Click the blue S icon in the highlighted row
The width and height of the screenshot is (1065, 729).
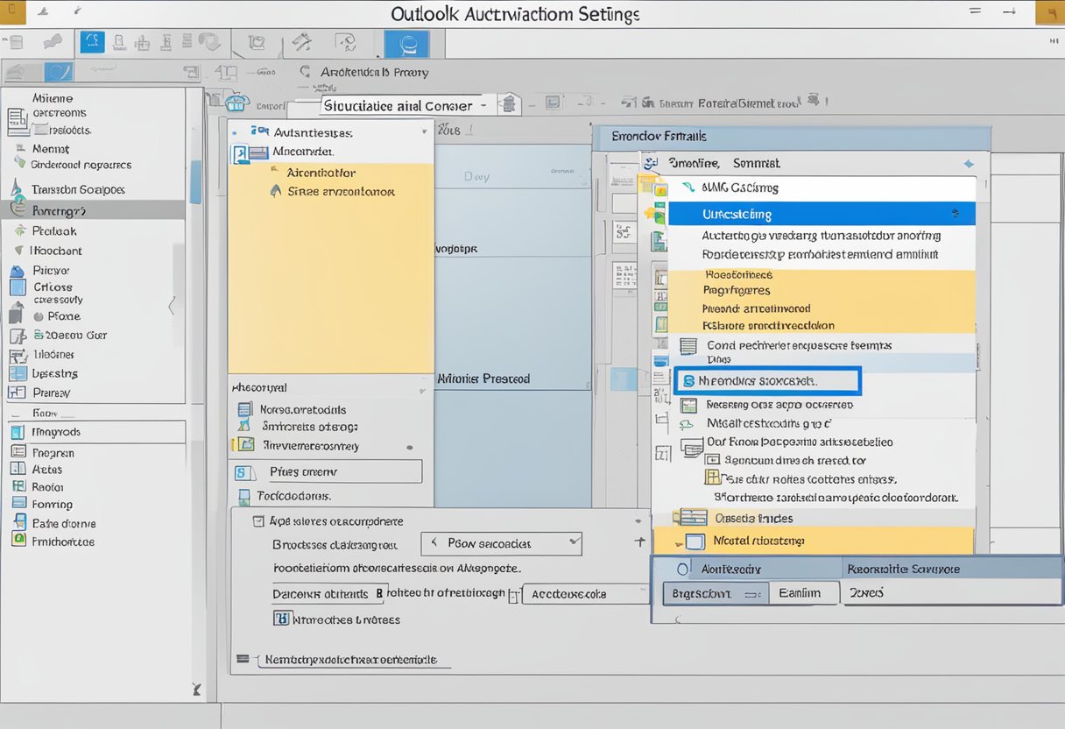click(688, 381)
